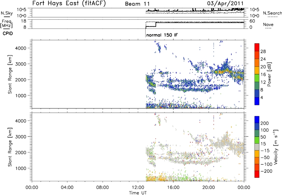The width and height of the screenshot is (282, 195).
Task: Click the velocity panel 'Slant Range [km]' label
Action: (10, 147)
